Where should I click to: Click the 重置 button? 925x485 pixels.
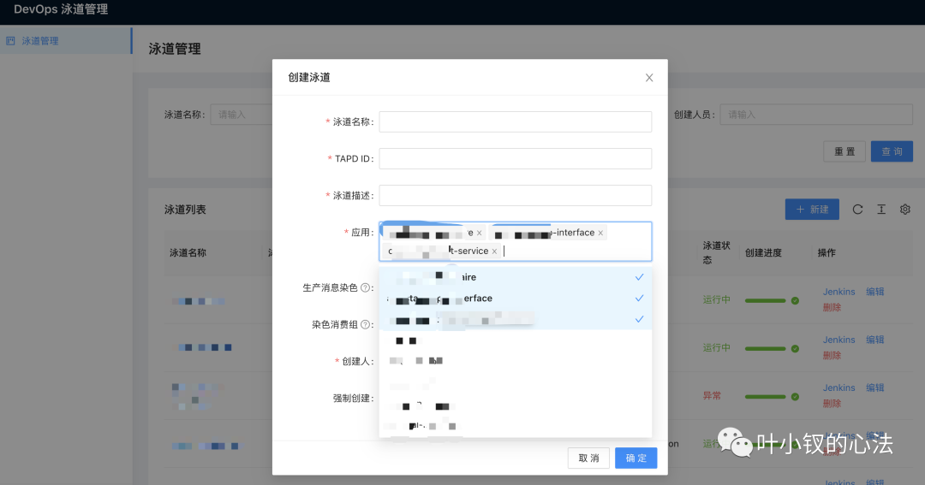(x=844, y=151)
